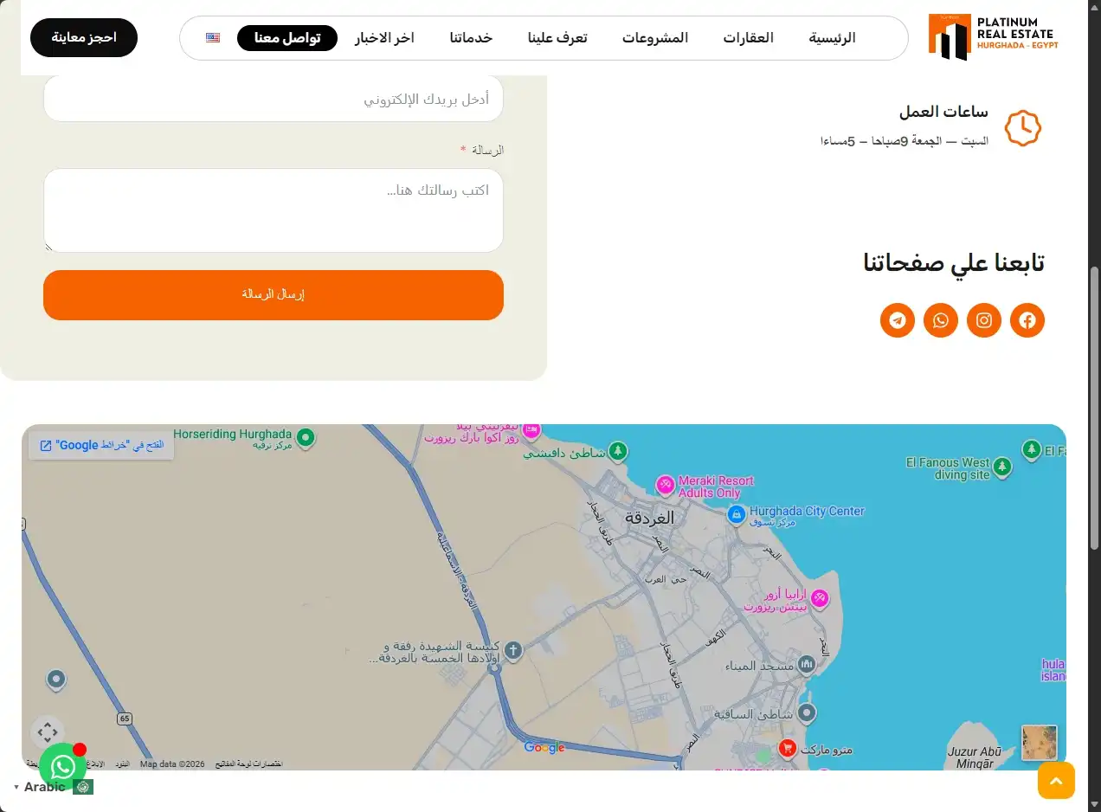The height and width of the screenshot is (812, 1101).
Task: Click the US flag language icon
Action: (213, 38)
